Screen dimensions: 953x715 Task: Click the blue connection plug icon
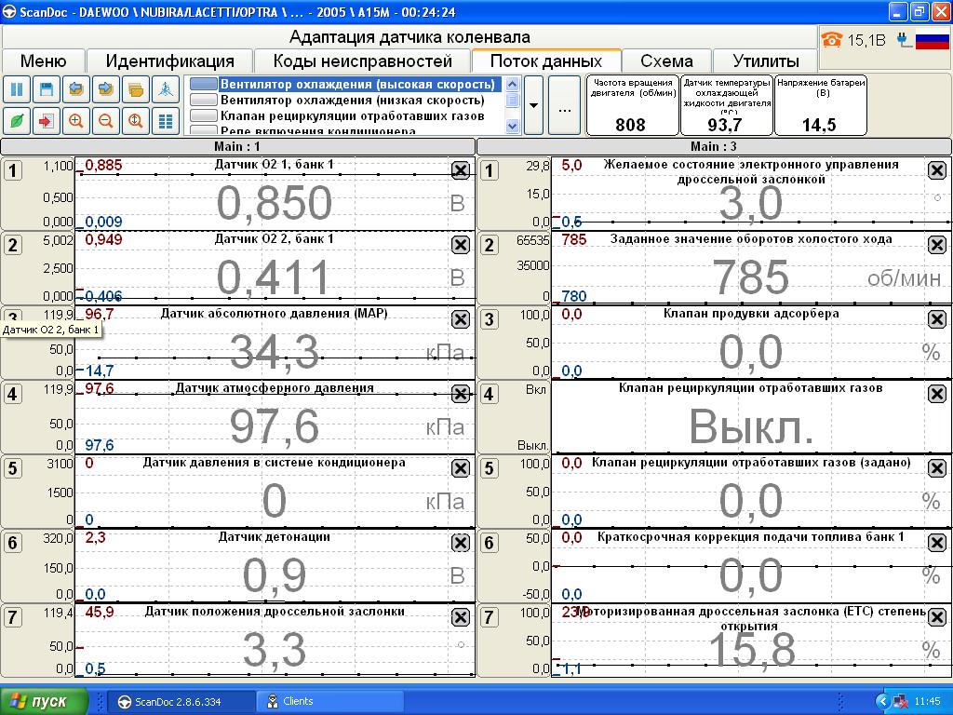click(905, 40)
